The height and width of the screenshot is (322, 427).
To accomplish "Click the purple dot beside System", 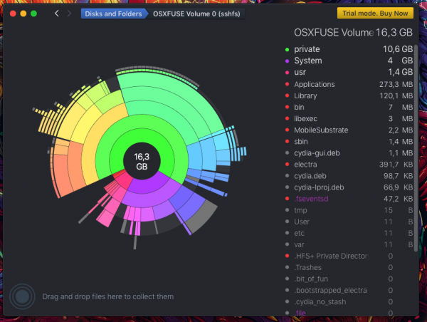I will click(287, 61).
